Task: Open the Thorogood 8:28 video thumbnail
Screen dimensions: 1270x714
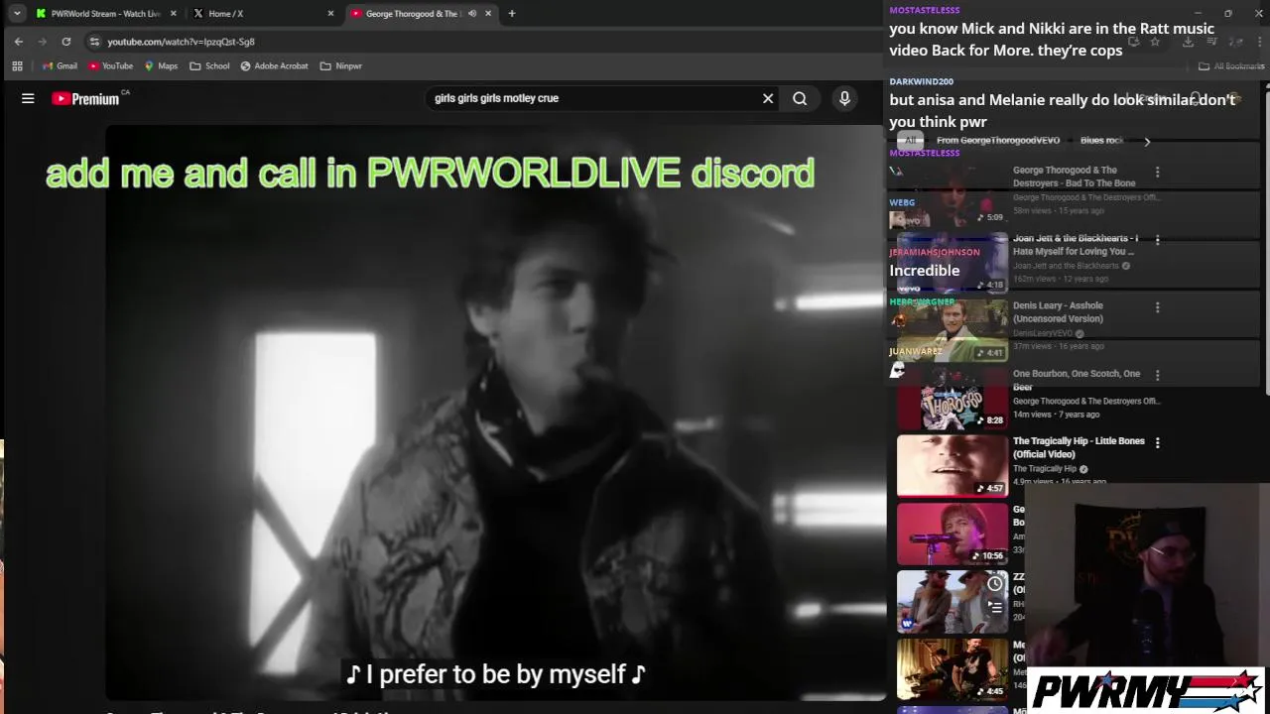Action: 952,398
